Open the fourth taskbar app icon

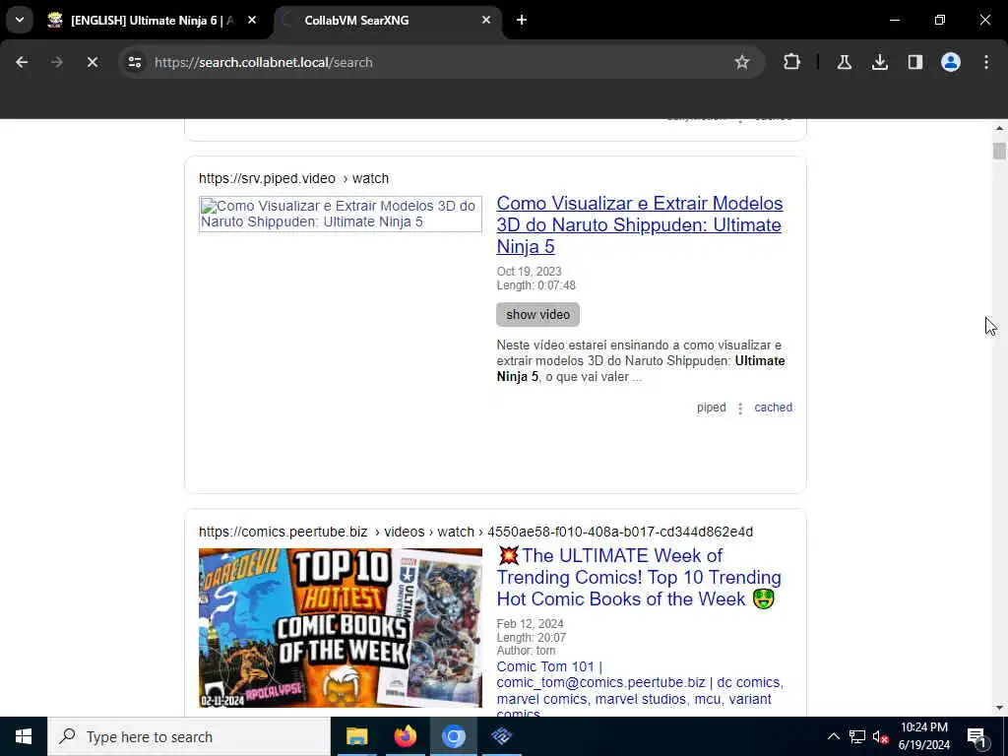coord(501,736)
